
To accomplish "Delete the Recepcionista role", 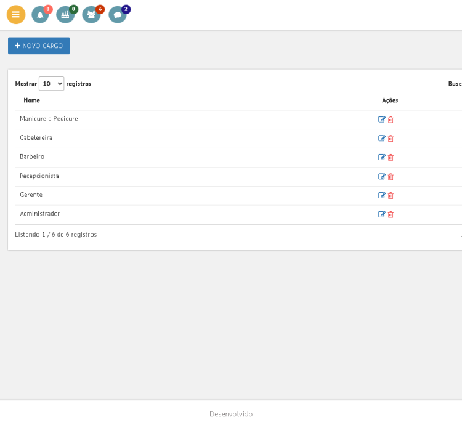I will click(x=391, y=177).
